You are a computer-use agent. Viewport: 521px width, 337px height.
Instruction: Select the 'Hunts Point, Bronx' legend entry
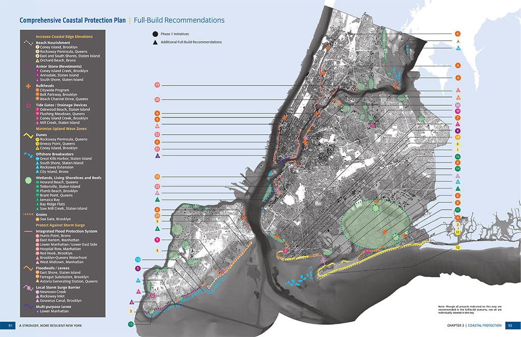[x=55, y=235]
